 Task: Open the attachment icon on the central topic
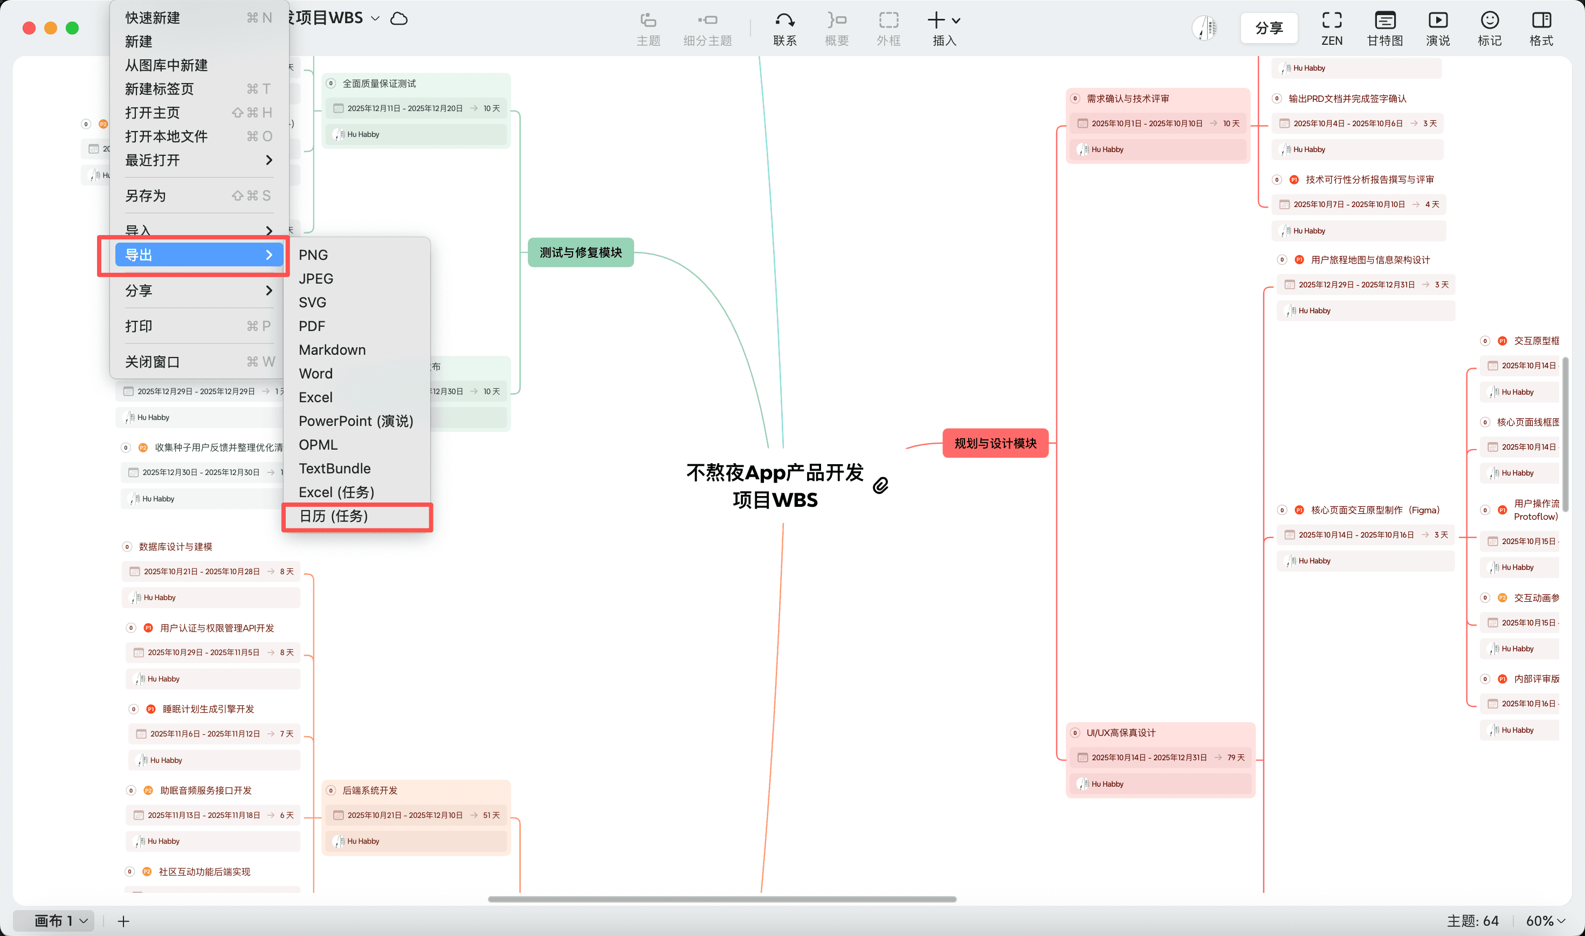point(881,485)
